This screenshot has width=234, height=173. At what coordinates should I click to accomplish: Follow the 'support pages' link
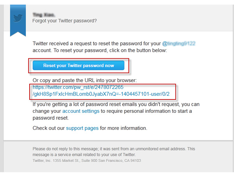click(82, 128)
